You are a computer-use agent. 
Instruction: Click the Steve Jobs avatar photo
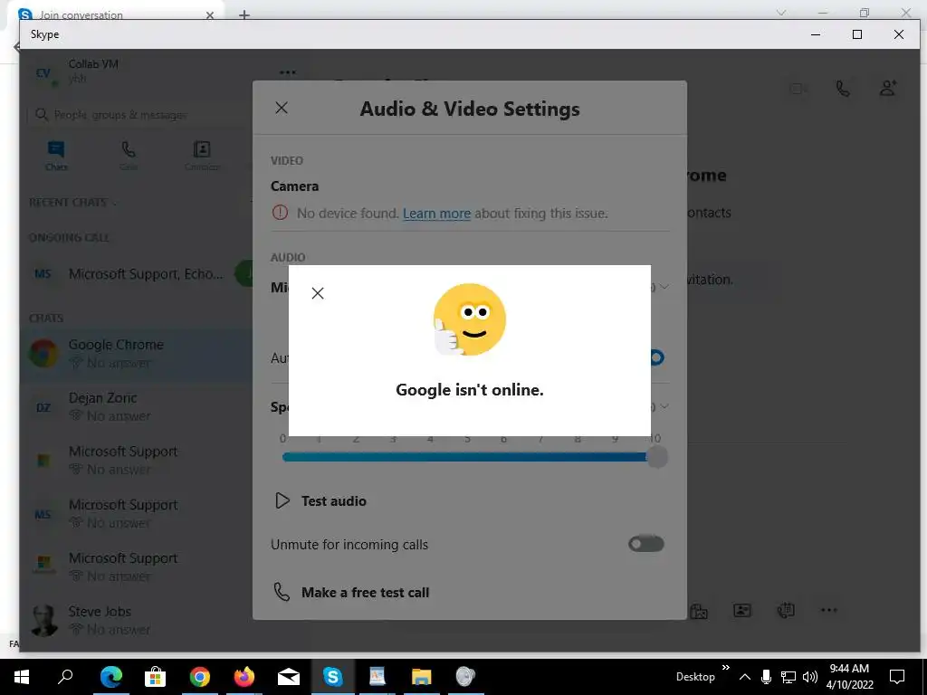[43, 620]
